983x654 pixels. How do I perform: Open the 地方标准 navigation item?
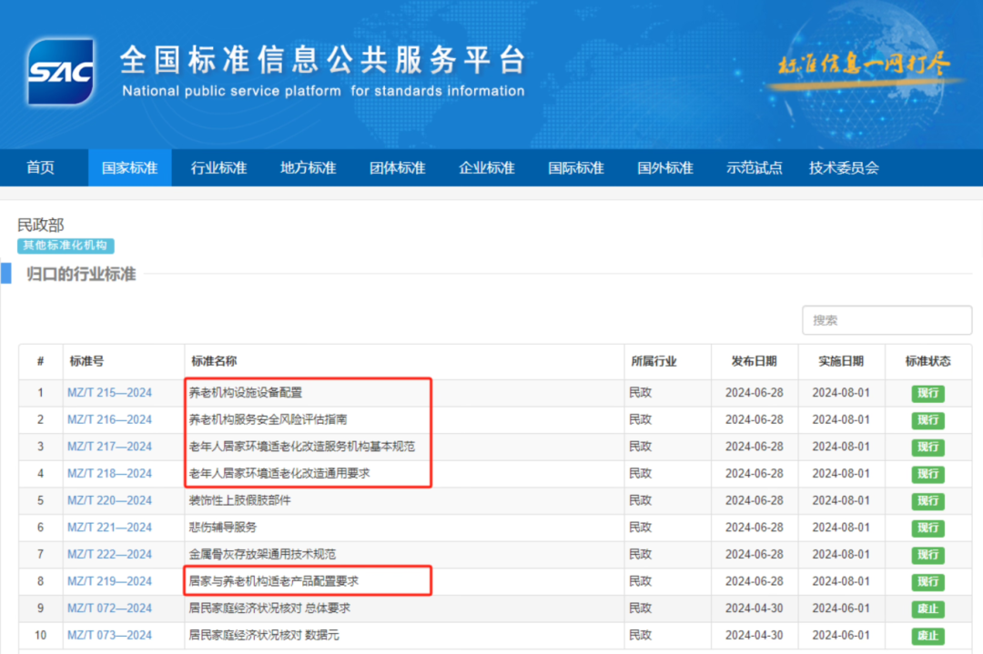[308, 168]
